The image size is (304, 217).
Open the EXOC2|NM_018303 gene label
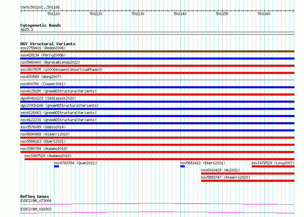(x=36, y=209)
